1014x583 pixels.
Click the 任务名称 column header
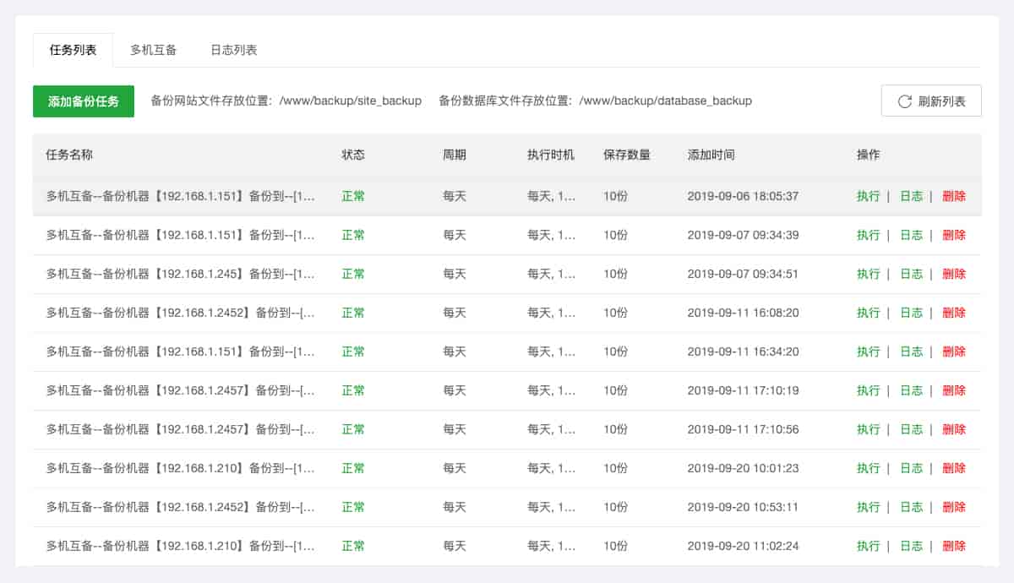pyautogui.click(x=69, y=155)
